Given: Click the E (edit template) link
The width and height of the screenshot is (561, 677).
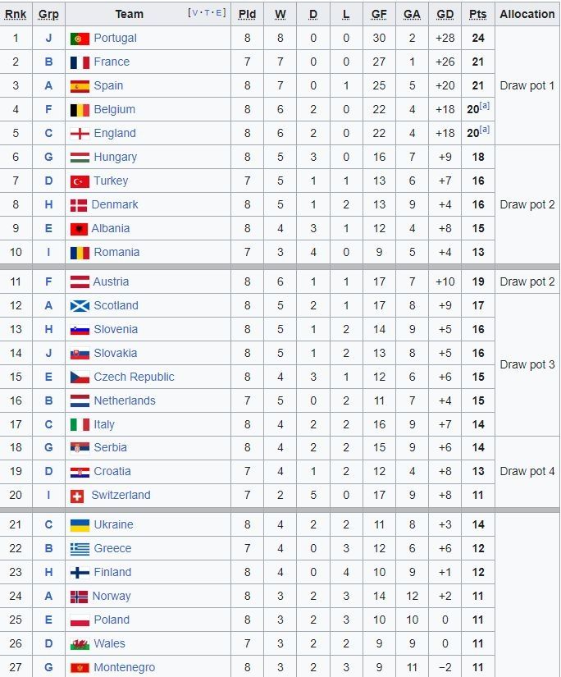Looking at the screenshot, I should click(x=219, y=13).
